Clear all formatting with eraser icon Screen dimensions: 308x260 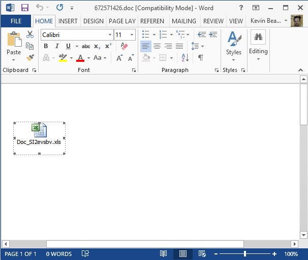[124, 46]
